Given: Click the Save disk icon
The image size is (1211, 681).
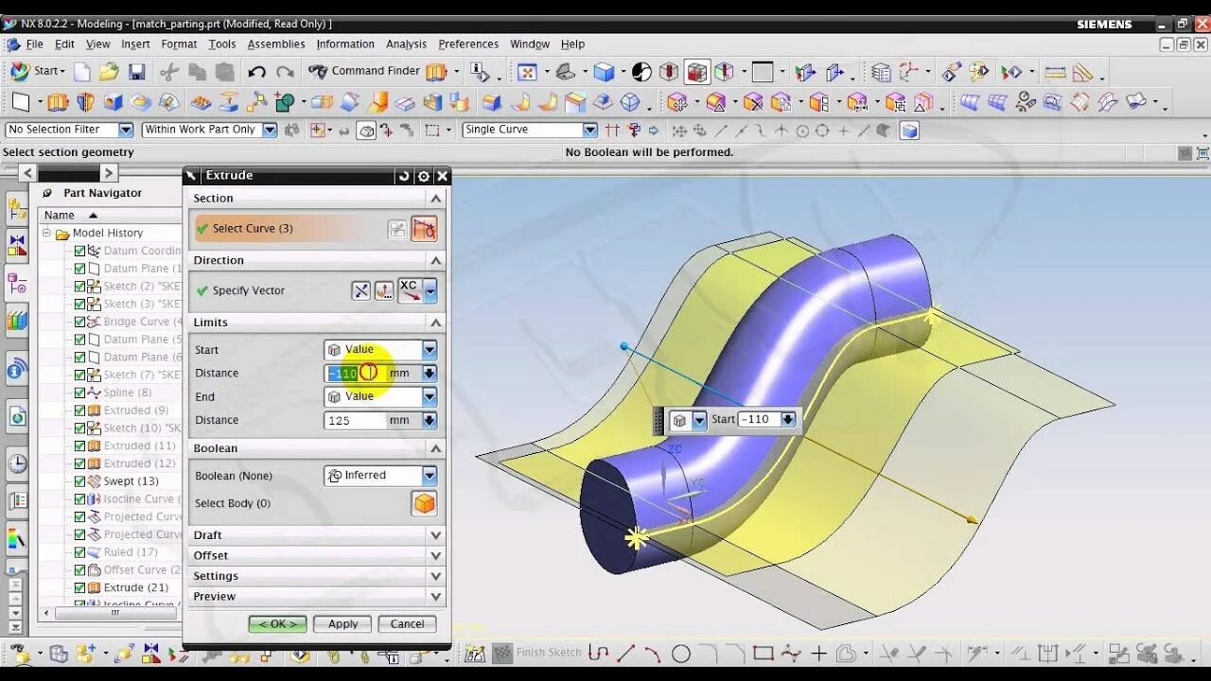Looking at the screenshot, I should (137, 72).
